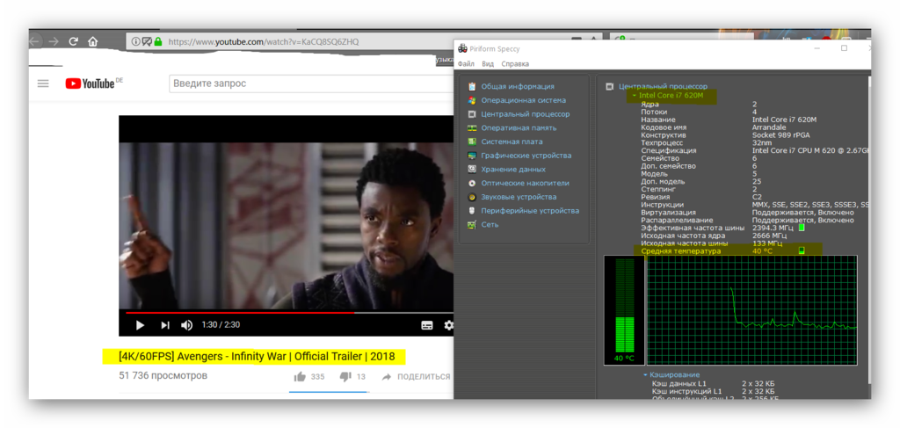Click the vertical 40 °C temperature bar
900x428 pixels.
[x=625, y=309]
